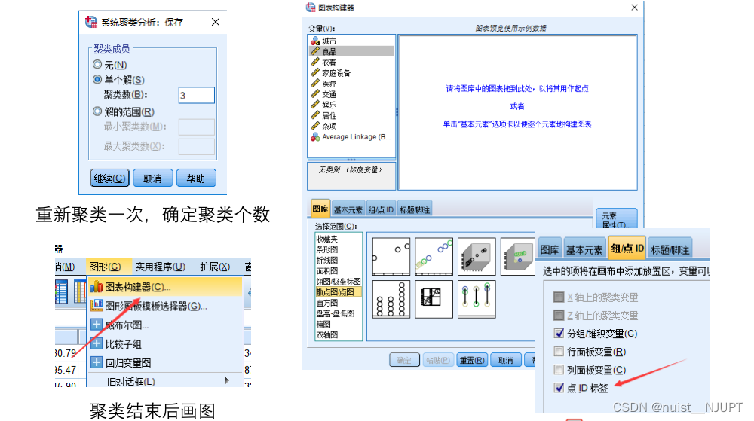Click 取消 in the chart builder dialog

(505, 360)
